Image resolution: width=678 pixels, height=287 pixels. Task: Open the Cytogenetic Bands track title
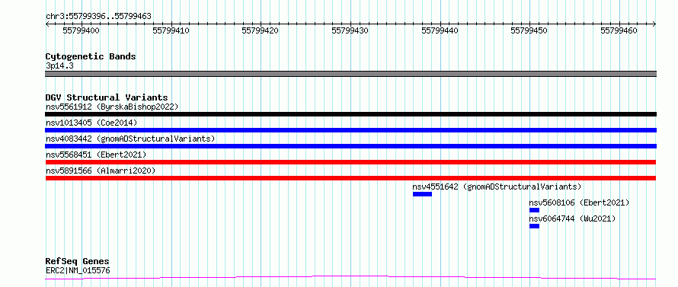[x=91, y=56]
